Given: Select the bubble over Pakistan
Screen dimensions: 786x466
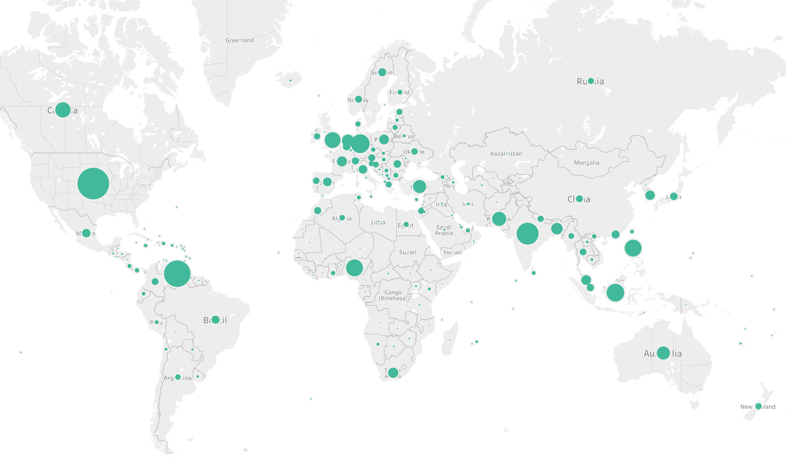Looking at the screenshot, I should 499,219.
